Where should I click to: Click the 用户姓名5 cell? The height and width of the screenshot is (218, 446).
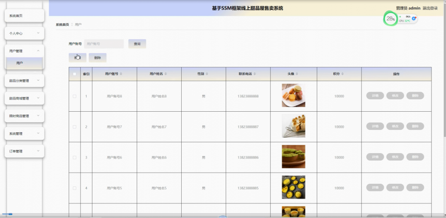point(159,188)
